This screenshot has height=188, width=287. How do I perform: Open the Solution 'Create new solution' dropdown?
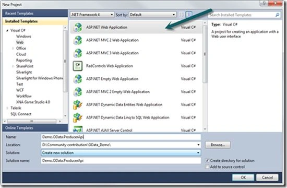click(x=121, y=152)
